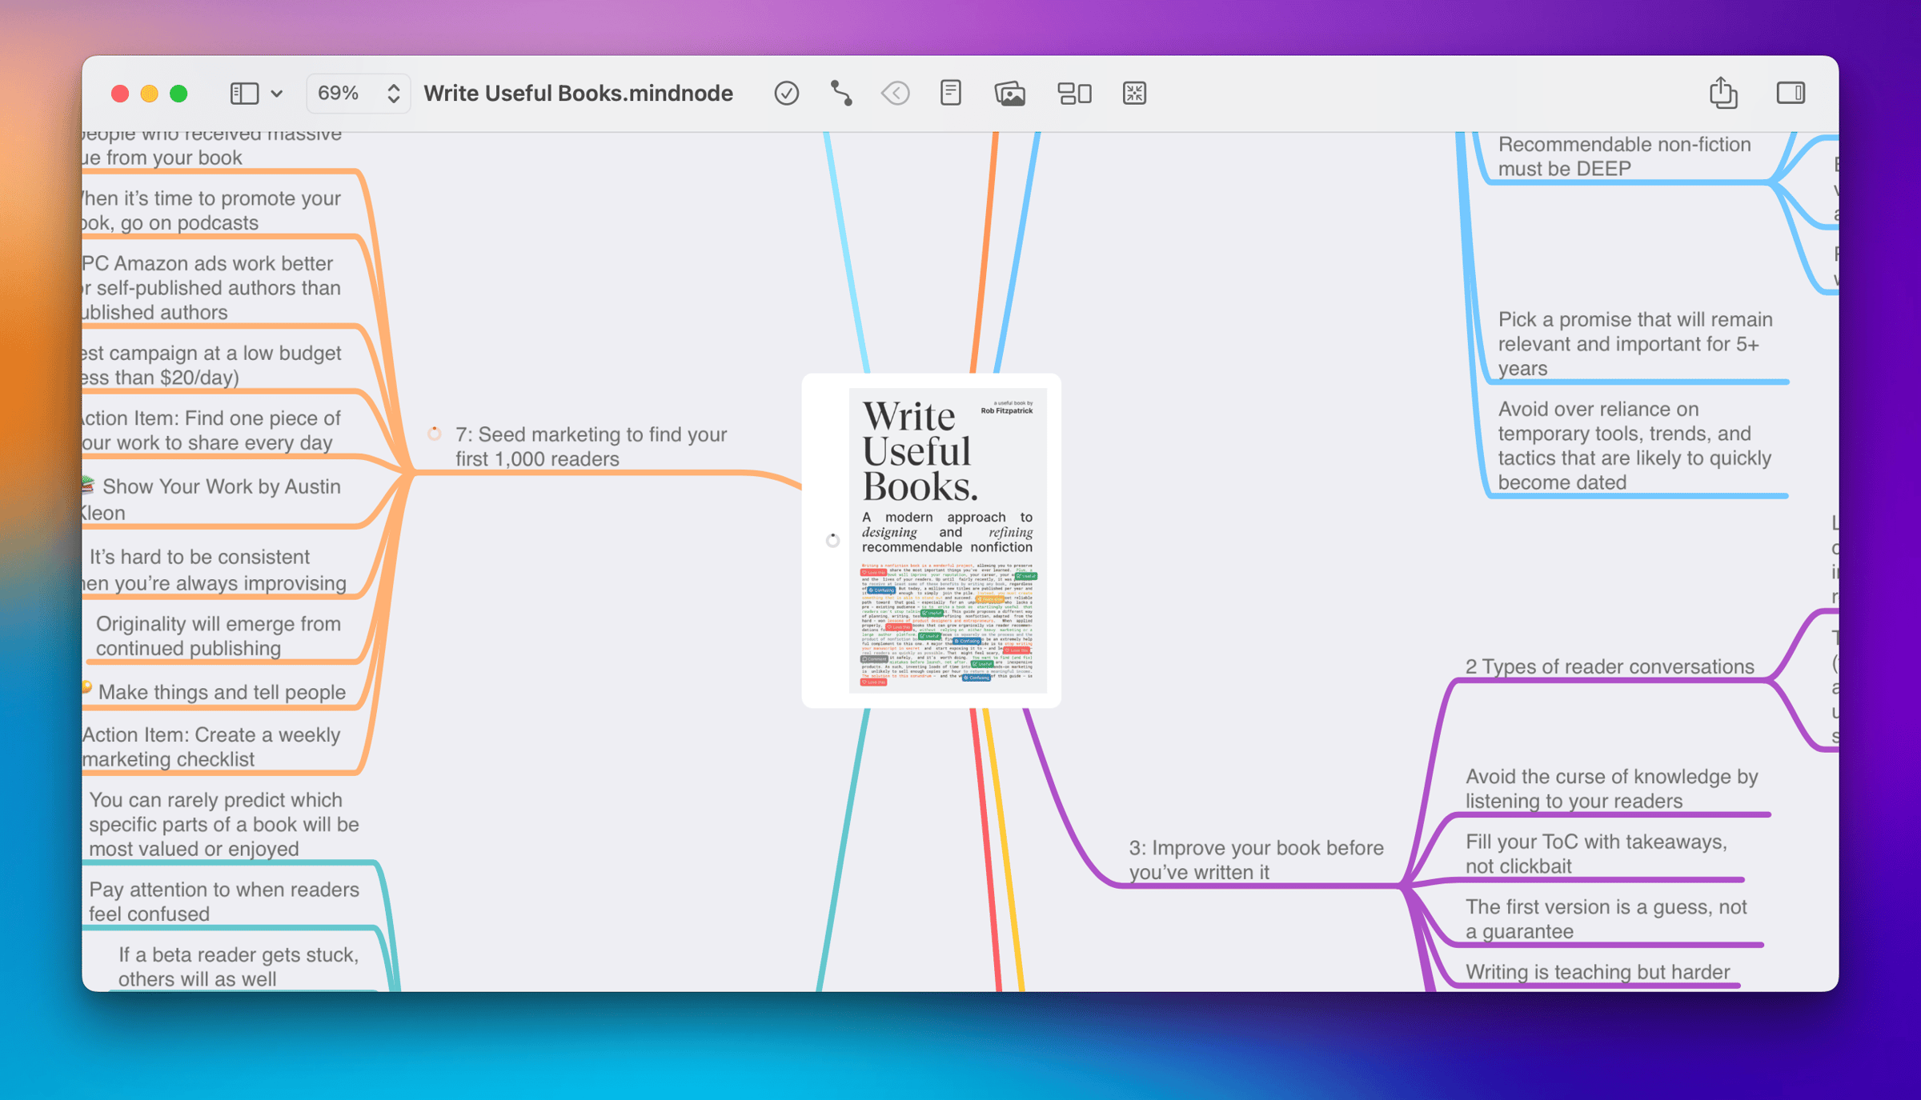This screenshot has height=1100, width=1921.
Task: Select 'Avoid over reliance on temporary tools' node
Action: [x=1634, y=446]
